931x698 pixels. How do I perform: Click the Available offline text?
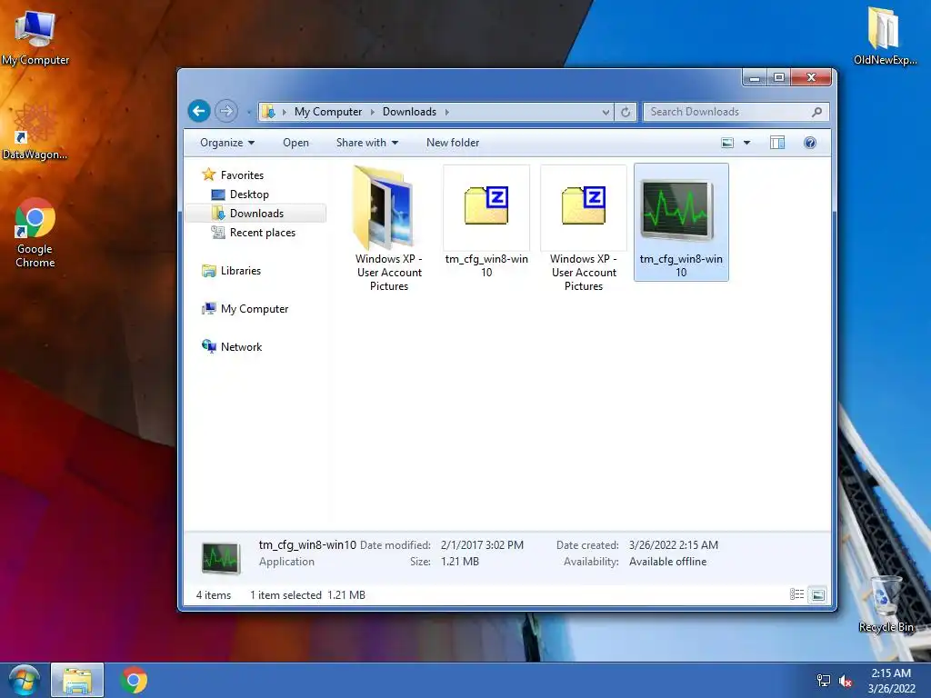click(x=668, y=562)
